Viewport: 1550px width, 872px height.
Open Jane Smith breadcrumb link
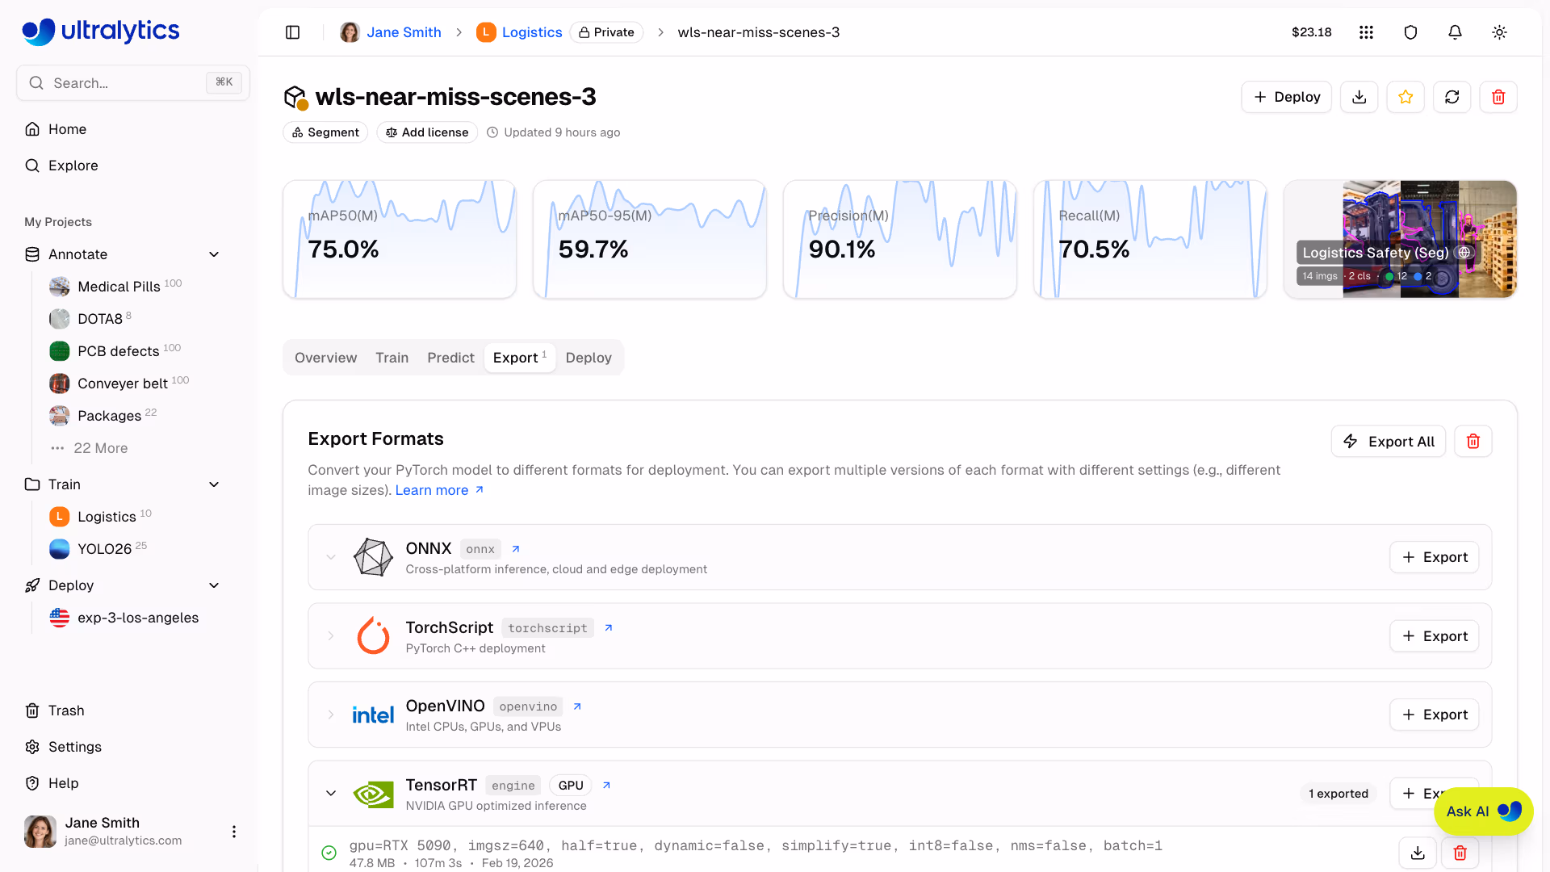[391, 32]
